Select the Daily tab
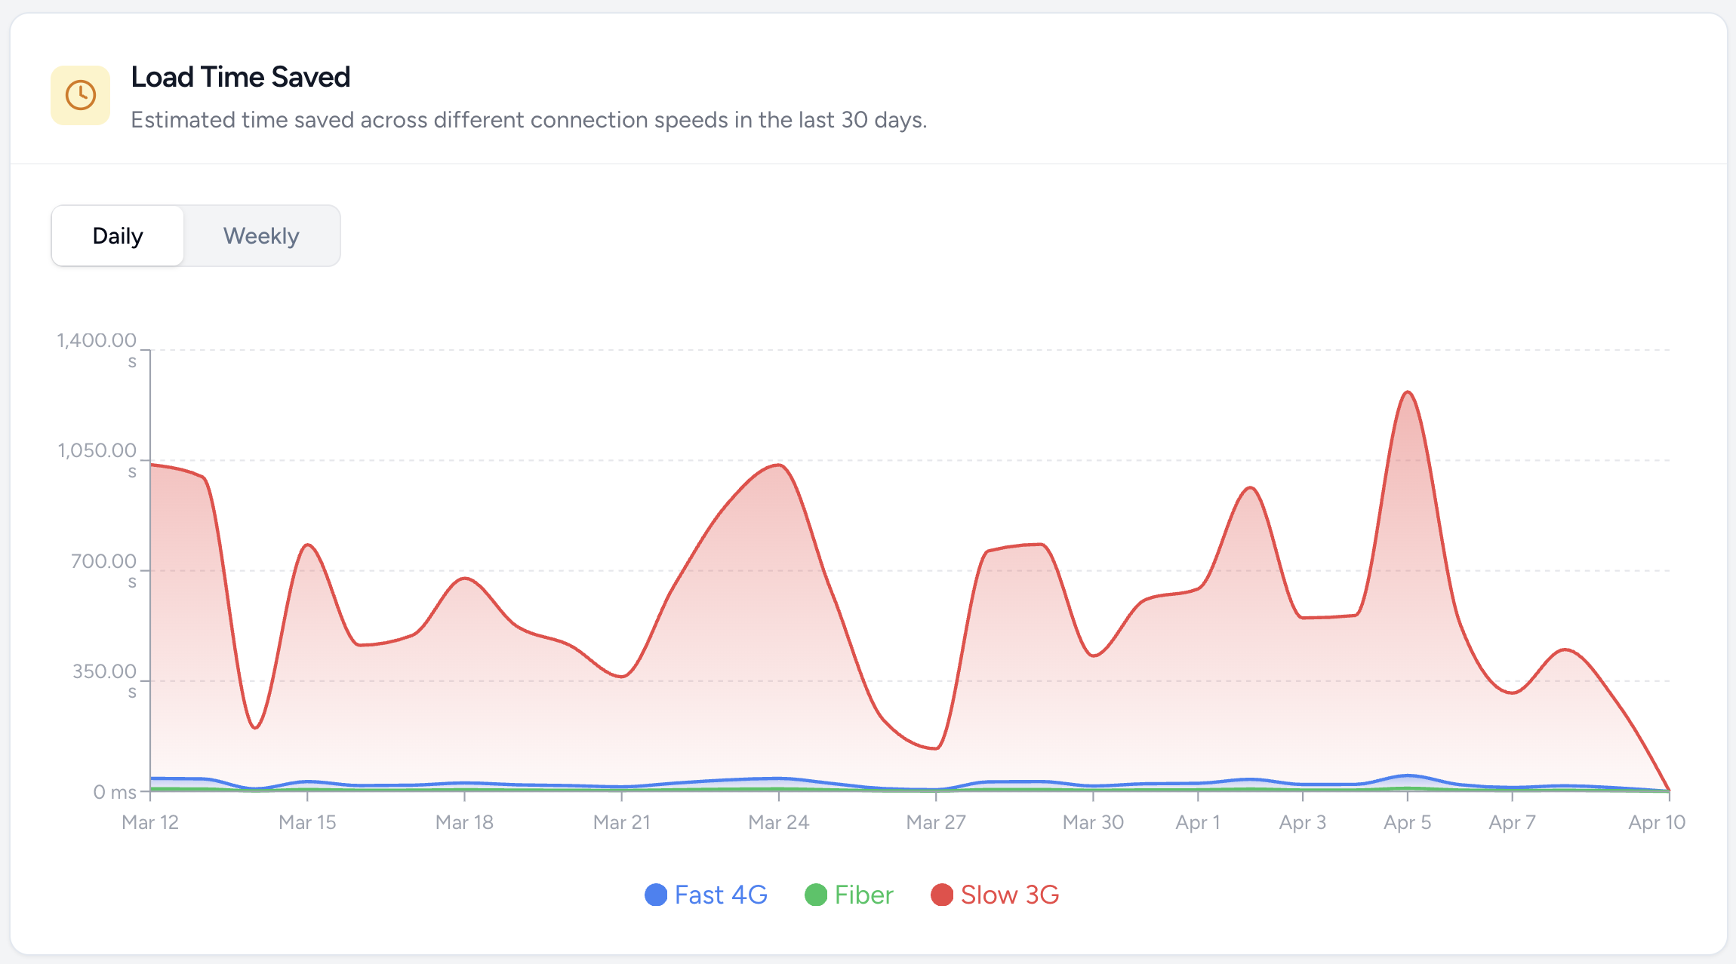1736x964 pixels. [x=118, y=236]
